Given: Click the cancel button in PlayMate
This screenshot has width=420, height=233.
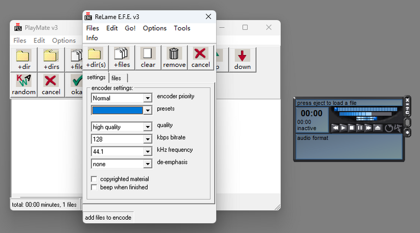Looking at the screenshot, I should pos(51,85).
